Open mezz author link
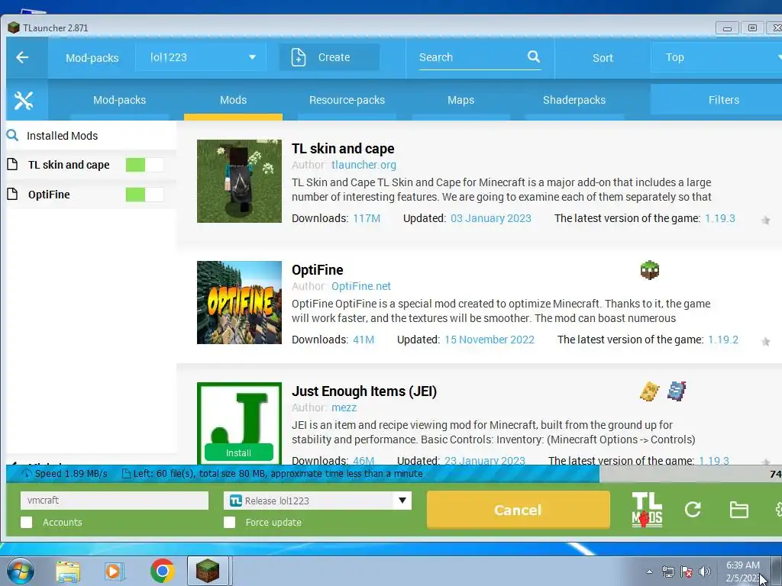 tap(344, 407)
